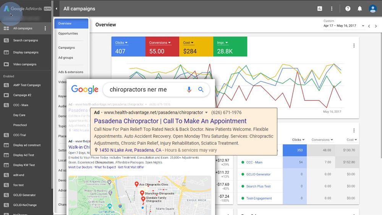Open the Impr. metric dropdown tile

pos(230,47)
